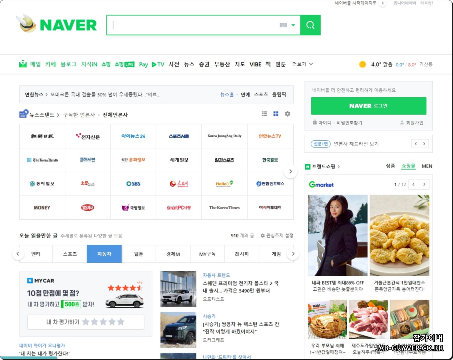Open newsstand settings gear
Image resolution: width=453 pixels, height=360 pixels.
tap(287, 114)
